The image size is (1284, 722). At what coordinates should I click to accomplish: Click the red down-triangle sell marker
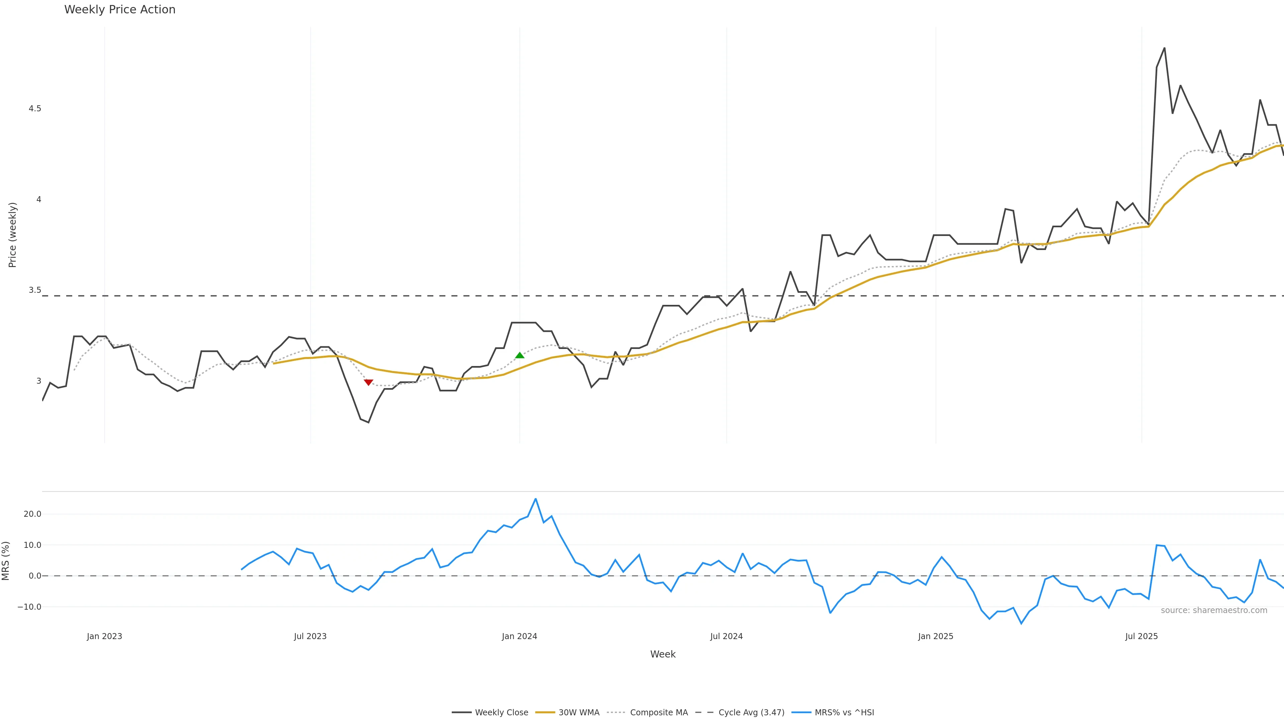tap(368, 382)
